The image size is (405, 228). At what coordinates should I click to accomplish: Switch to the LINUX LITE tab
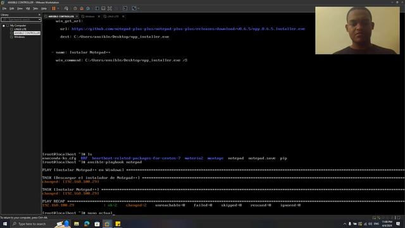[x=113, y=16]
